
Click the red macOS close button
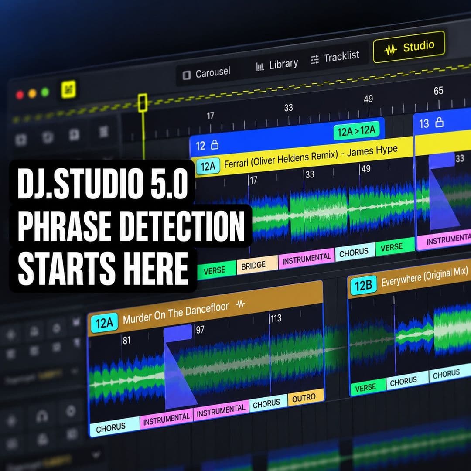[20, 95]
